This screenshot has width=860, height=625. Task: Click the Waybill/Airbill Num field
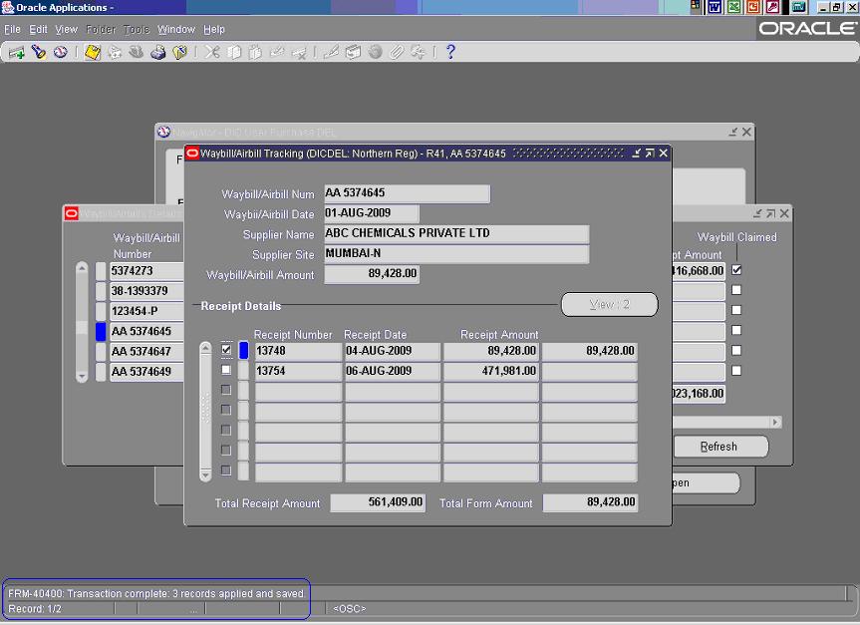(407, 193)
